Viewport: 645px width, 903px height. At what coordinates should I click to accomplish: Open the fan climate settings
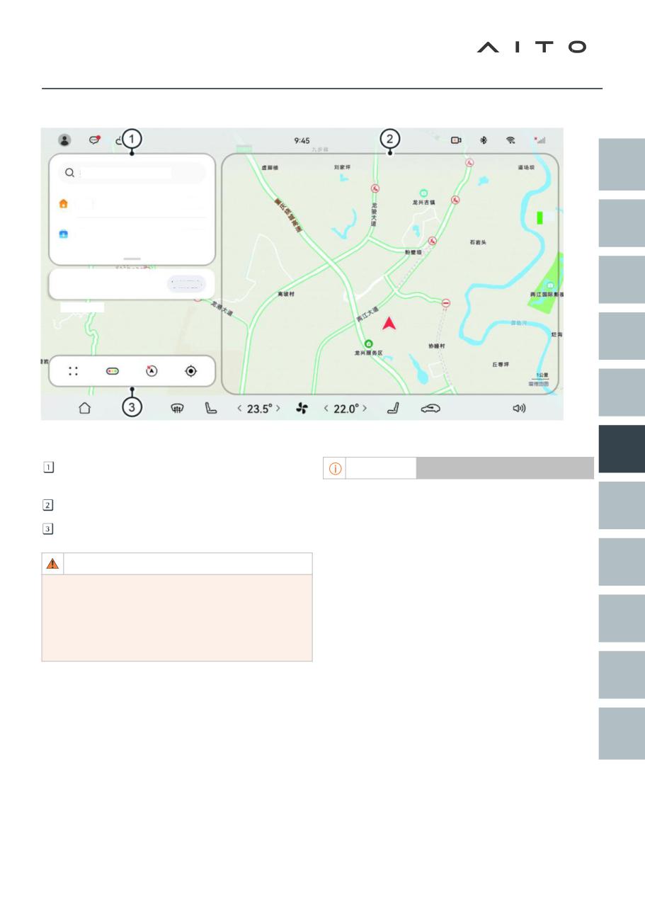tap(302, 409)
